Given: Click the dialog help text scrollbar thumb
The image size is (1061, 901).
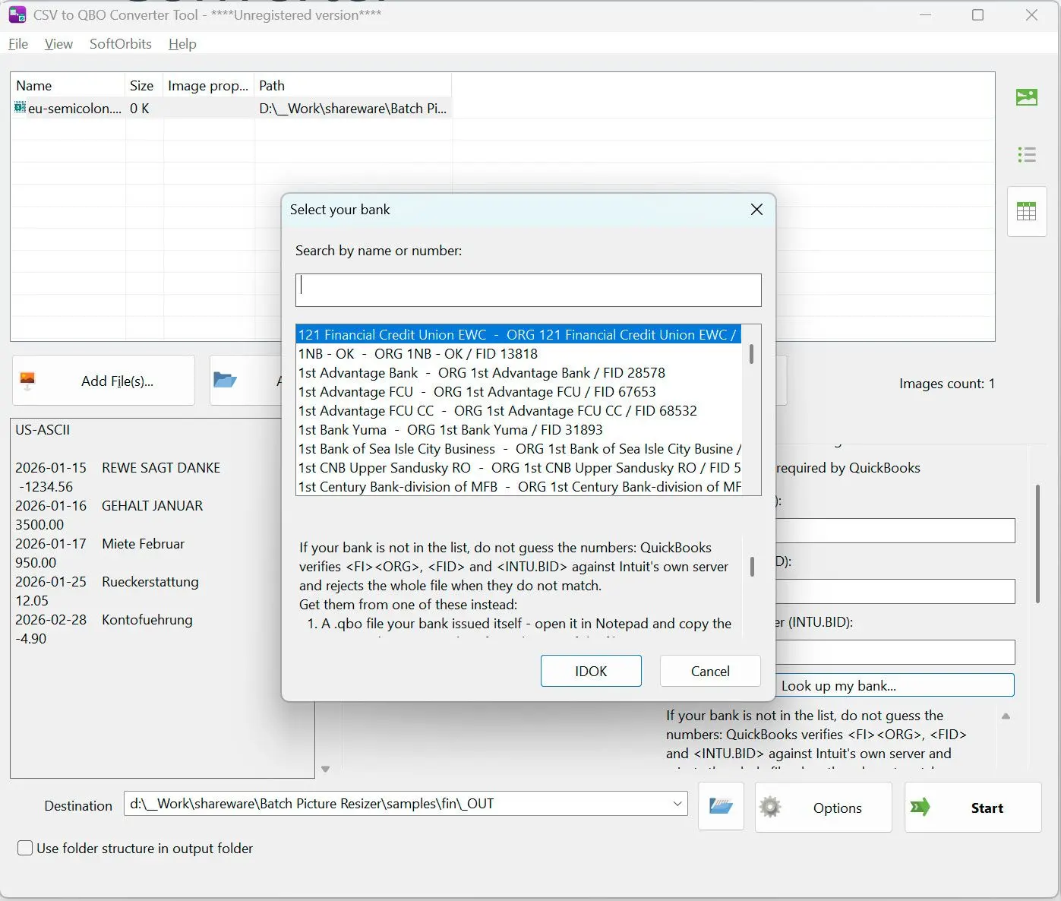Looking at the screenshot, I should [752, 567].
